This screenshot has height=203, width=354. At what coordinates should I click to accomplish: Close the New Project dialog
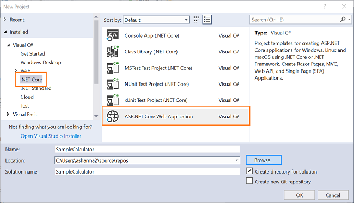(x=344, y=7)
